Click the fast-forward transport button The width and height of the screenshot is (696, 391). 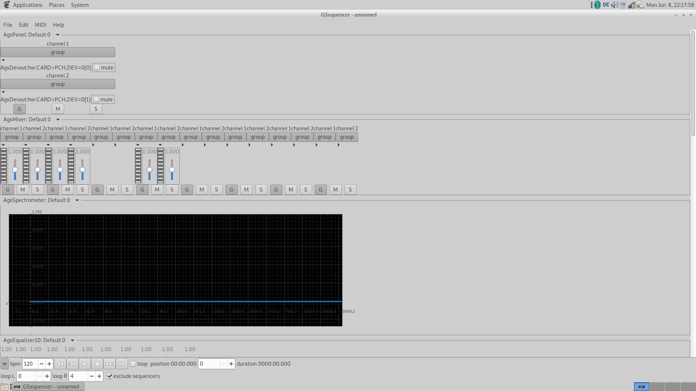coord(121,364)
